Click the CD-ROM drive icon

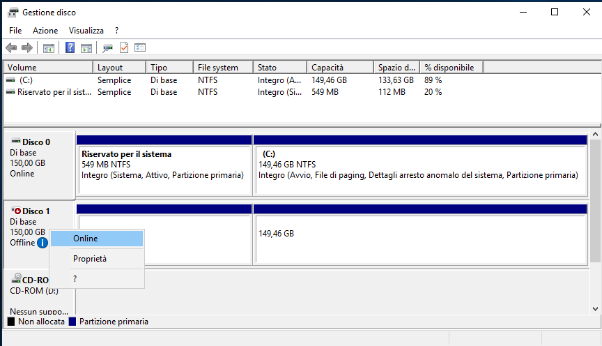coord(16,278)
